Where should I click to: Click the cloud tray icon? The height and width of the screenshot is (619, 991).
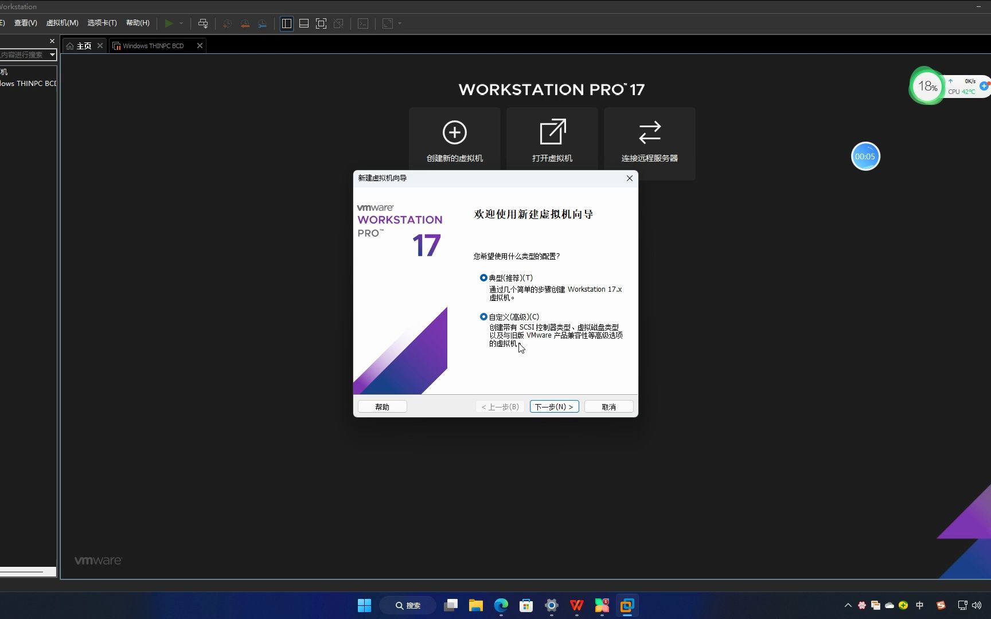click(889, 605)
